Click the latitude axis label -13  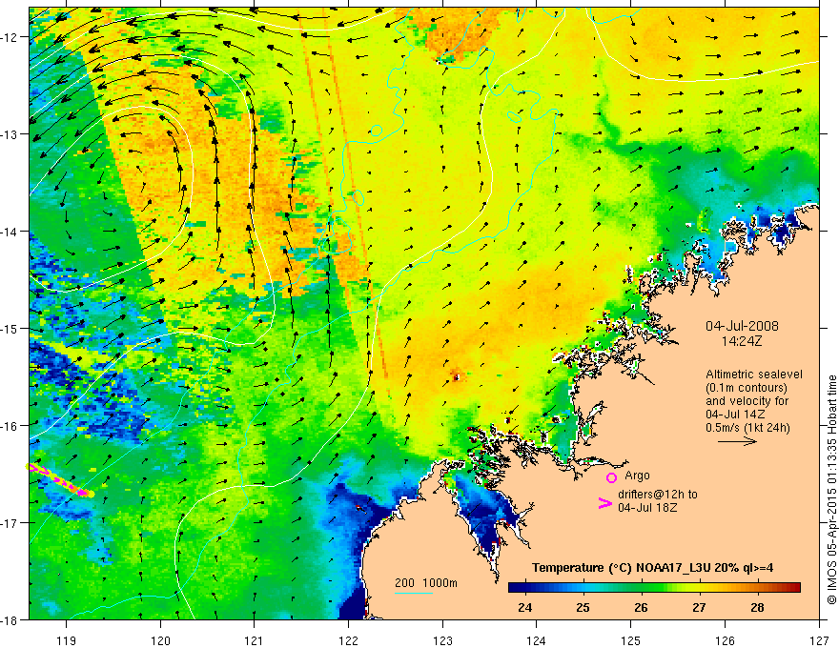click(x=10, y=134)
